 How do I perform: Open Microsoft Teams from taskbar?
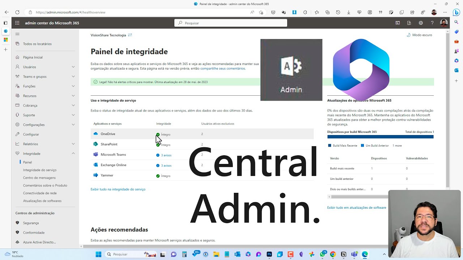pos(354,254)
